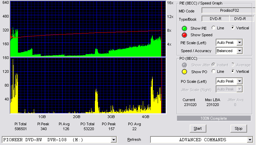Click the PO Total value 53220
This screenshot has width=256, height=145.
(x=89, y=129)
